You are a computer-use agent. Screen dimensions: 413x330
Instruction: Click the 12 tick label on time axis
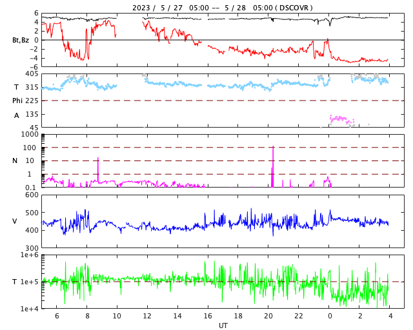coord(147,316)
